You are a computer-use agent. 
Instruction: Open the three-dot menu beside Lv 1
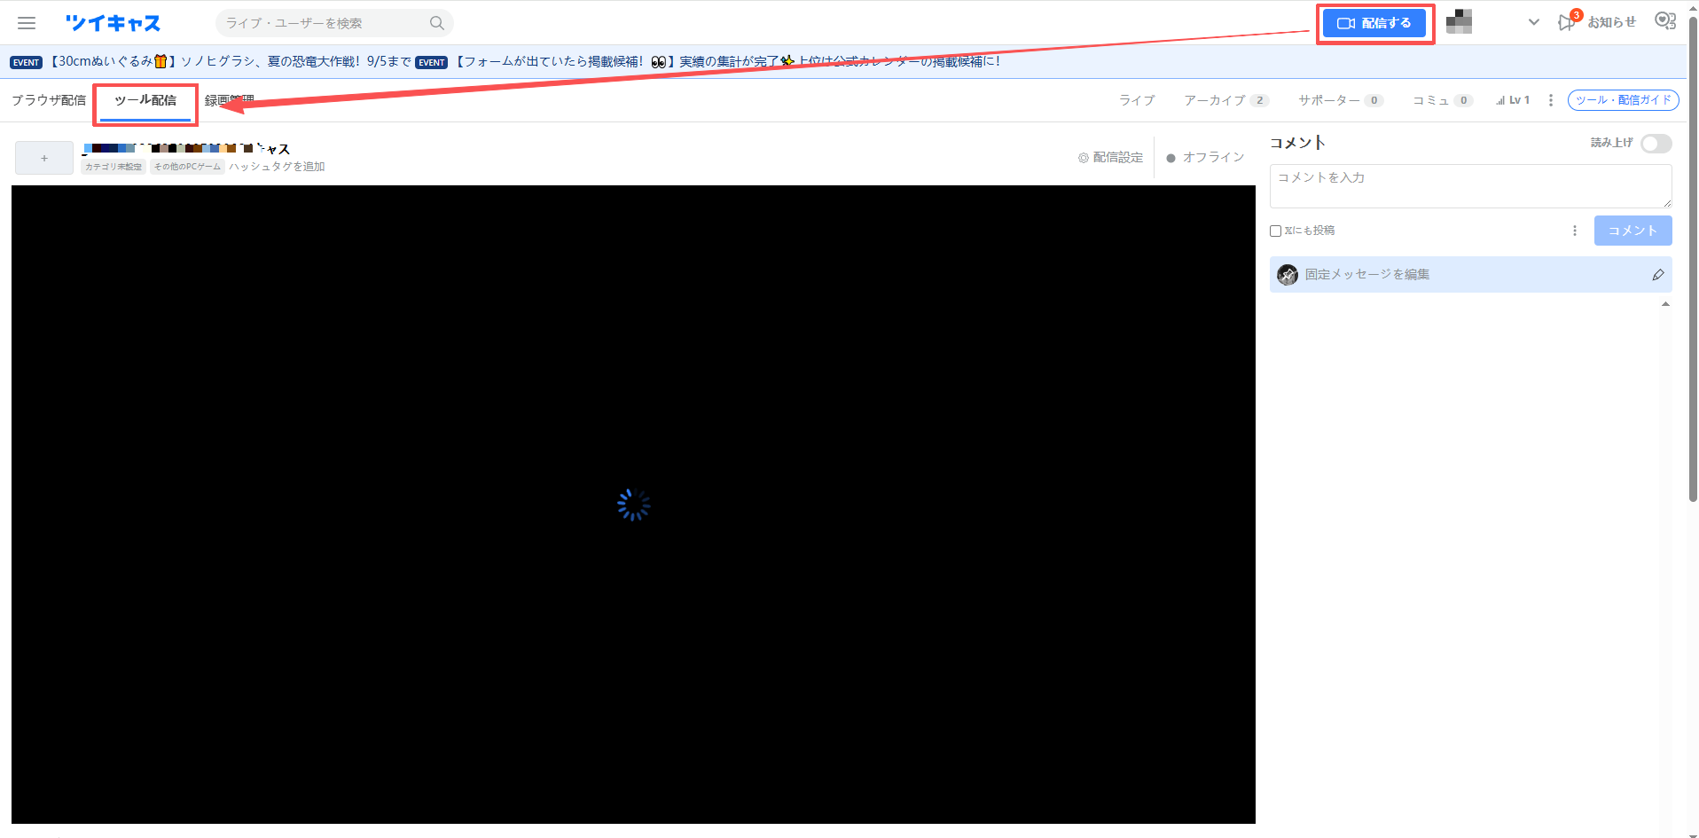[1550, 100]
